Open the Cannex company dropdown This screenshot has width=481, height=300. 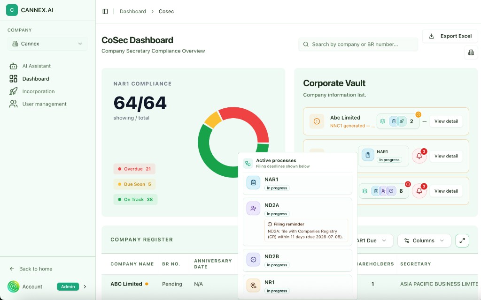point(47,44)
